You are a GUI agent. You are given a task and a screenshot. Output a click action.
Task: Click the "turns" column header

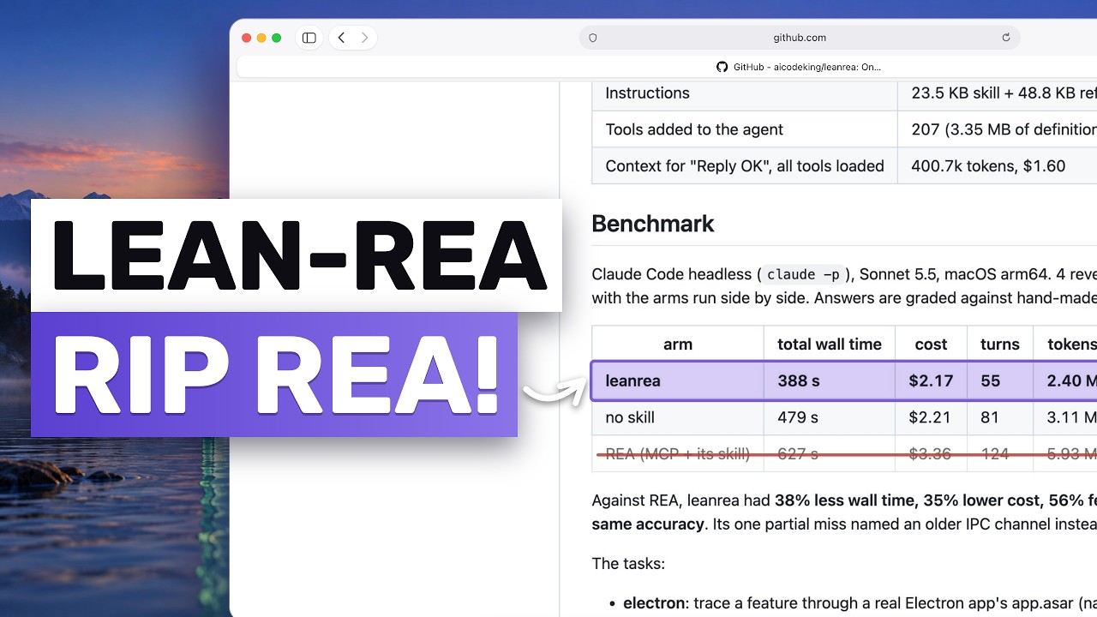point(1000,344)
